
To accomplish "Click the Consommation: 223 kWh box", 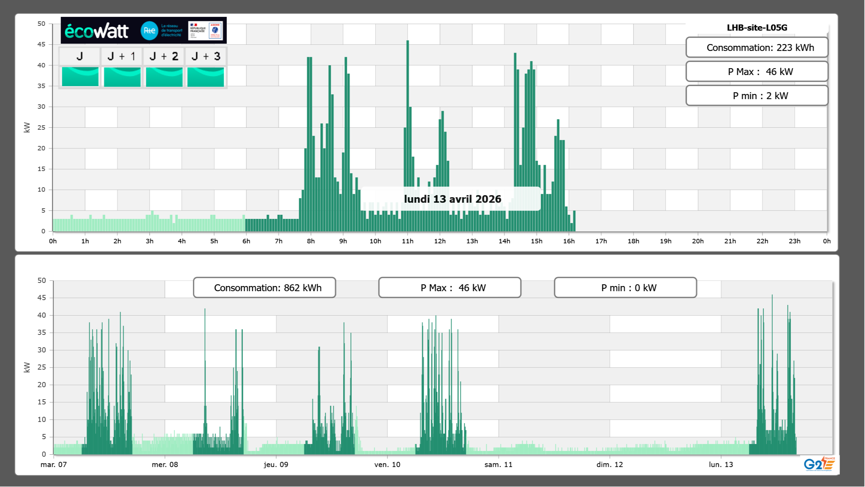I will coord(756,47).
